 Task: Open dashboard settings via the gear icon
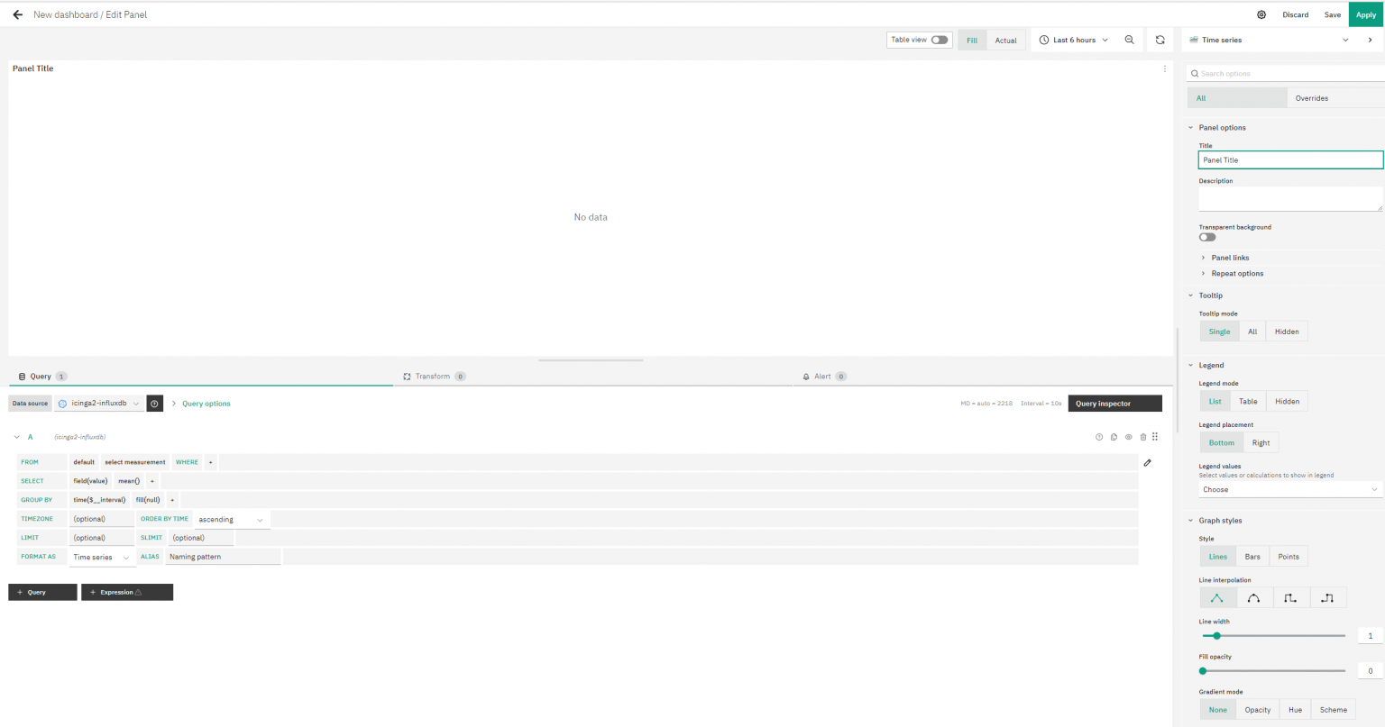point(1261,14)
